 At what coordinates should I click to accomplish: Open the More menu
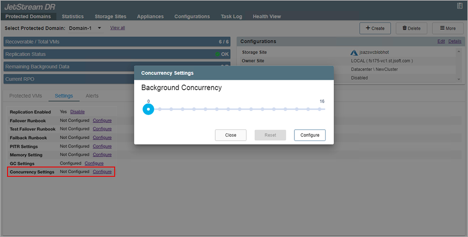click(x=447, y=28)
